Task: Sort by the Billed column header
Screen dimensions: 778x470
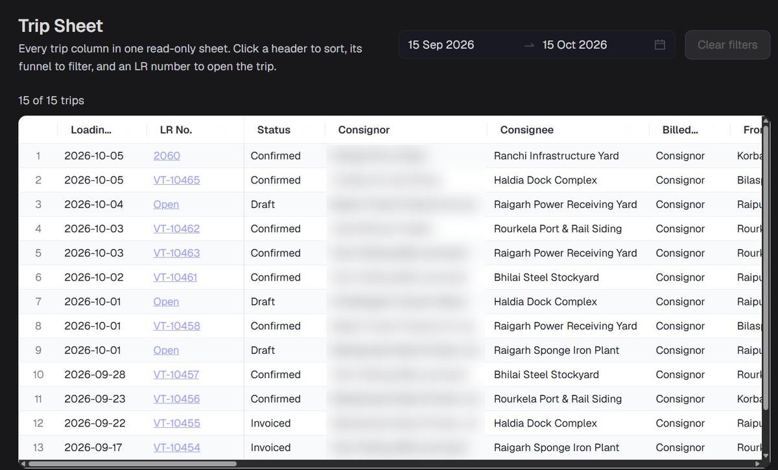Action: pyautogui.click(x=680, y=130)
